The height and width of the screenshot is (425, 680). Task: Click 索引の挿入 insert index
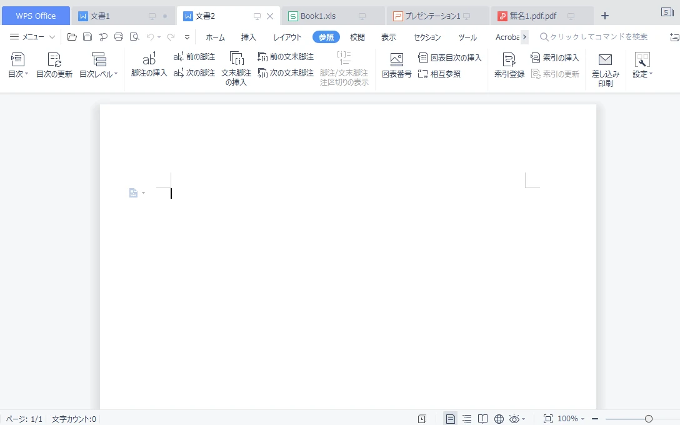pos(554,57)
